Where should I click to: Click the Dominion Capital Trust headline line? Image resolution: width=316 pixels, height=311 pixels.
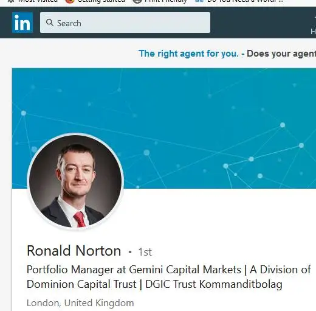coord(154,284)
